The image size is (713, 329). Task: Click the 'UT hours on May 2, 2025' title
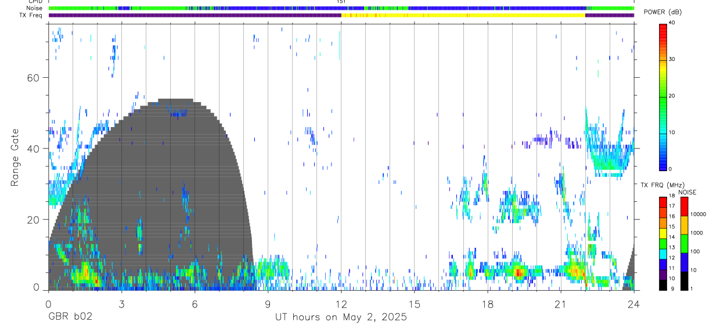[341, 317]
